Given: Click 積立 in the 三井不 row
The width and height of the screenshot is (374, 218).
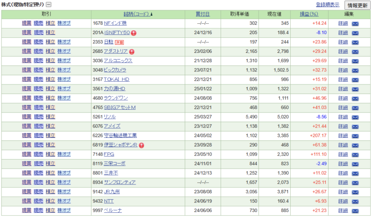Looking at the screenshot, I should click(50, 173).
